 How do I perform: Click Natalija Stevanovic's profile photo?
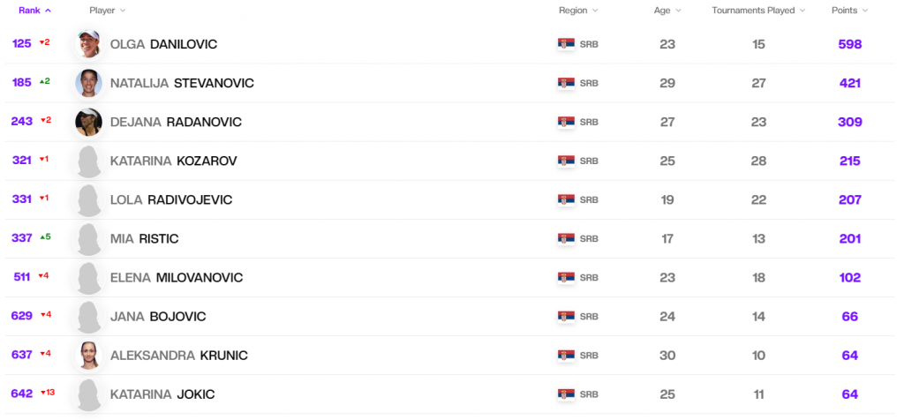89,83
